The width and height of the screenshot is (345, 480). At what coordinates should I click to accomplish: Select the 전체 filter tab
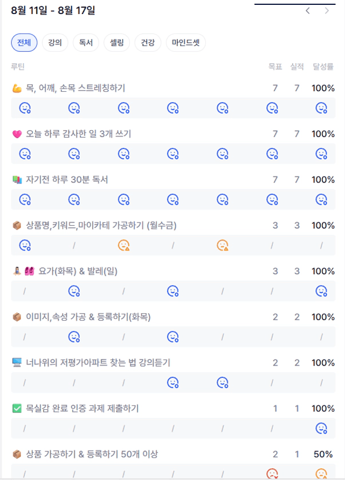pos(24,43)
